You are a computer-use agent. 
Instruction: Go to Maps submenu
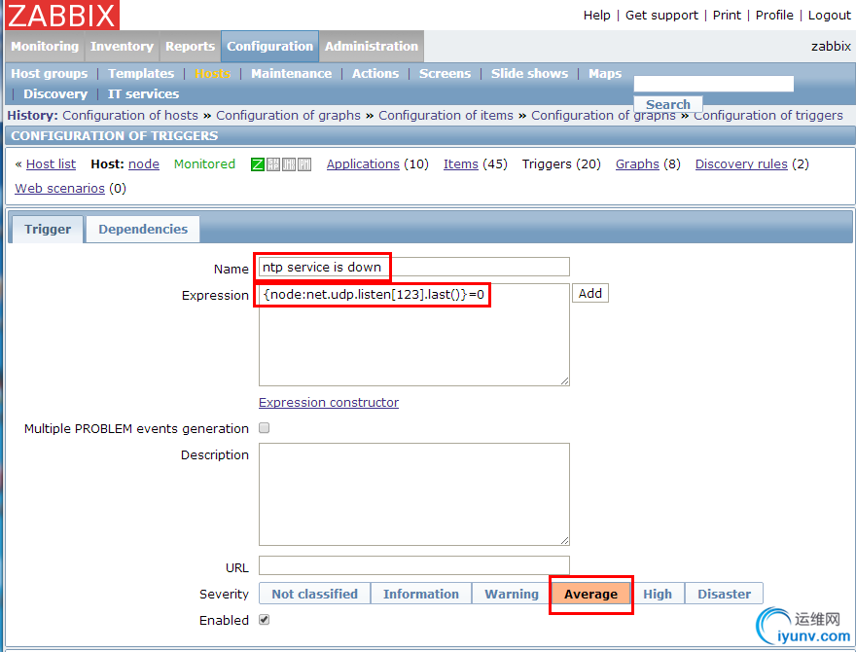tap(605, 73)
